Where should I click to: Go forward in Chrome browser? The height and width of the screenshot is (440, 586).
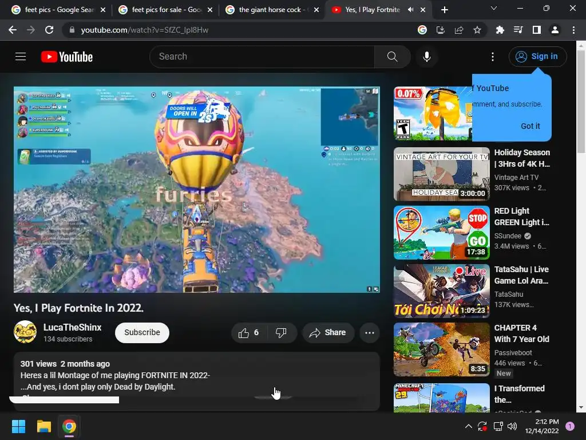31,30
